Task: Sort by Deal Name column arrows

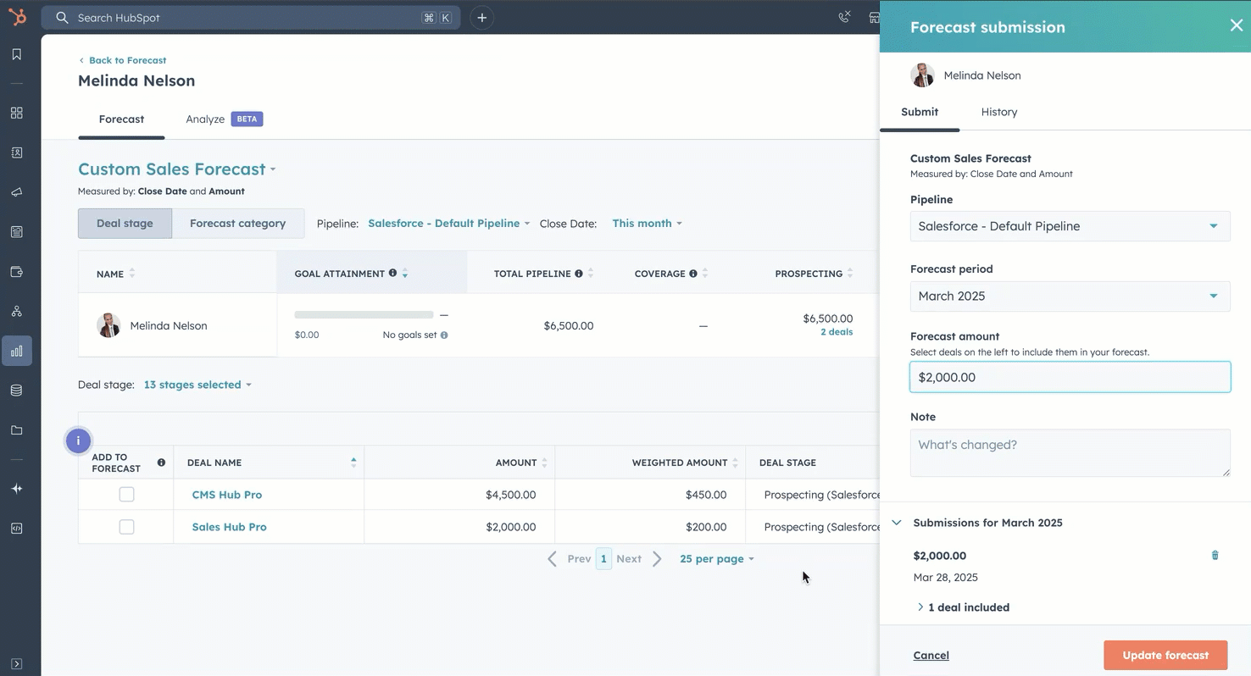Action: pyautogui.click(x=353, y=463)
